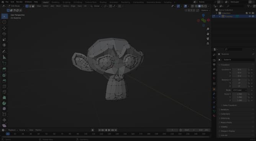Select the Bevel tool

[x=4, y=81]
